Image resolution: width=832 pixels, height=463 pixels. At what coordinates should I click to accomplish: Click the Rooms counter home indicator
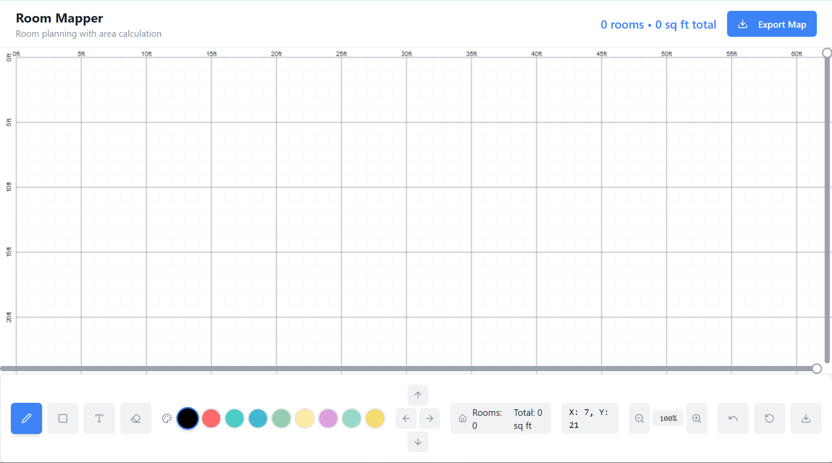tap(462, 418)
